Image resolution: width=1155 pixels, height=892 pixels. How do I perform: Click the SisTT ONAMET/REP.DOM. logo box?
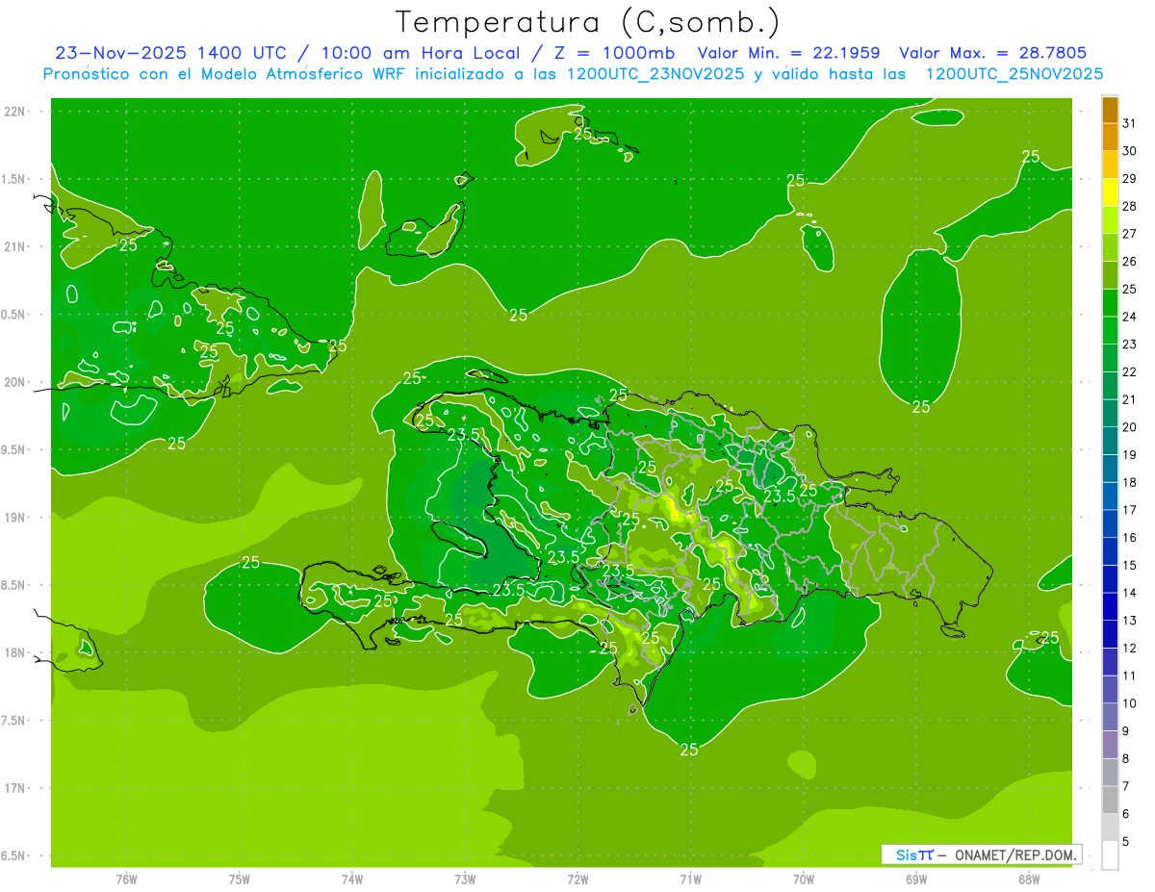pyautogui.click(x=981, y=854)
